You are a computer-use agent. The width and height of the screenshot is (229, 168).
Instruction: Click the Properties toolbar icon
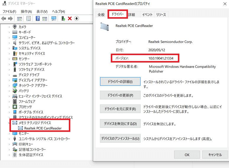(x=28, y=18)
